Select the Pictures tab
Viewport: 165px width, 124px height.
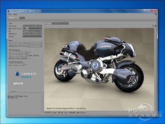(x=48, y=23)
